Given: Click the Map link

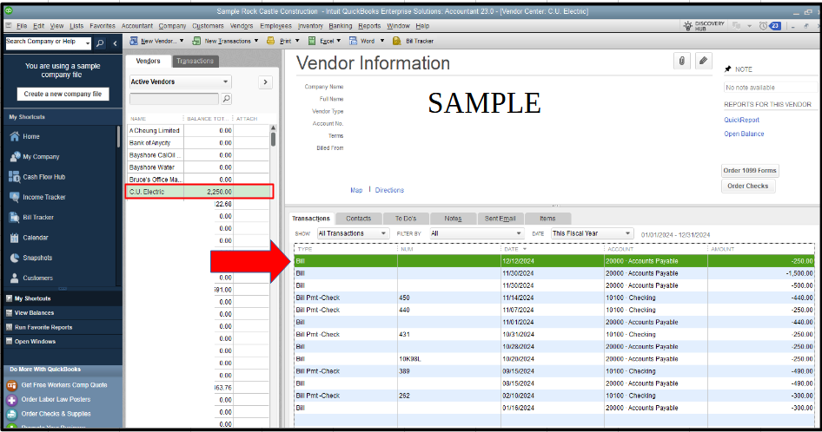Looking at the screenshot, I should tap(356, 190).
